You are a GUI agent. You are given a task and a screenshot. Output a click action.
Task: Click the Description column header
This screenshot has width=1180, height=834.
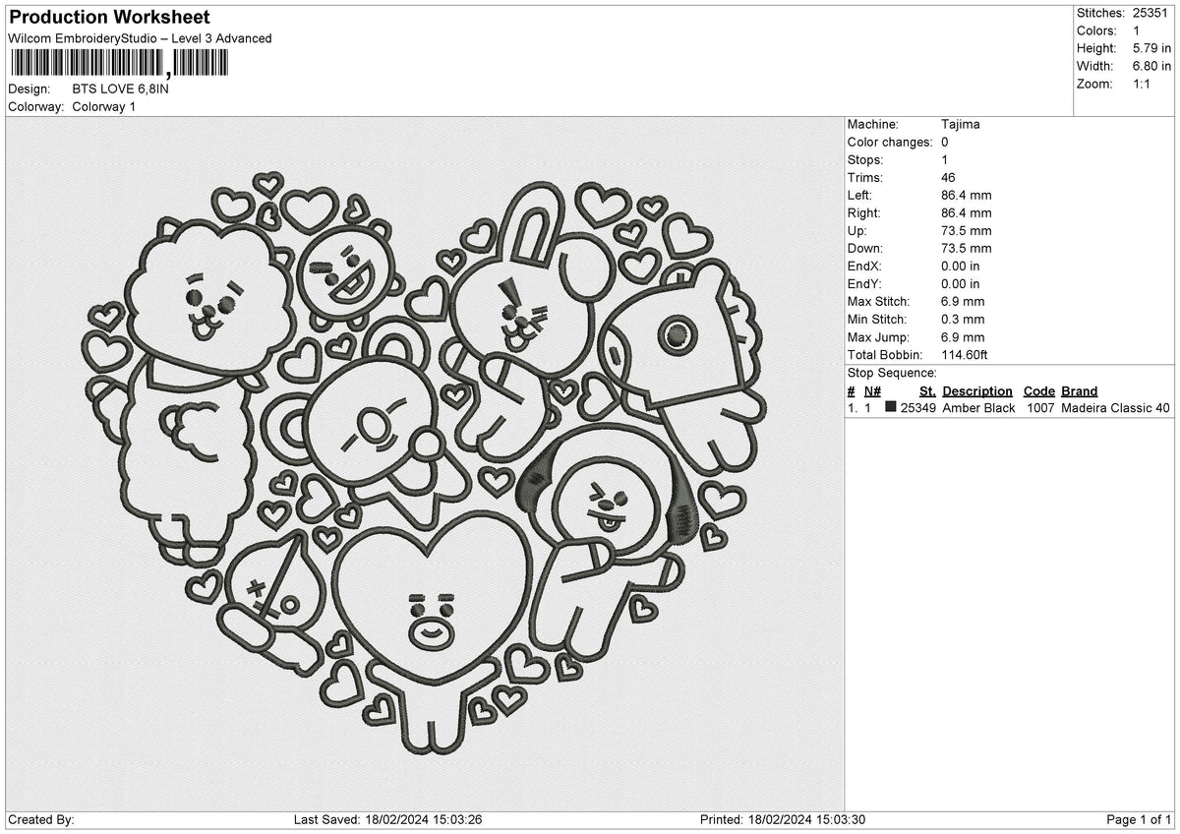coord(977,390)
